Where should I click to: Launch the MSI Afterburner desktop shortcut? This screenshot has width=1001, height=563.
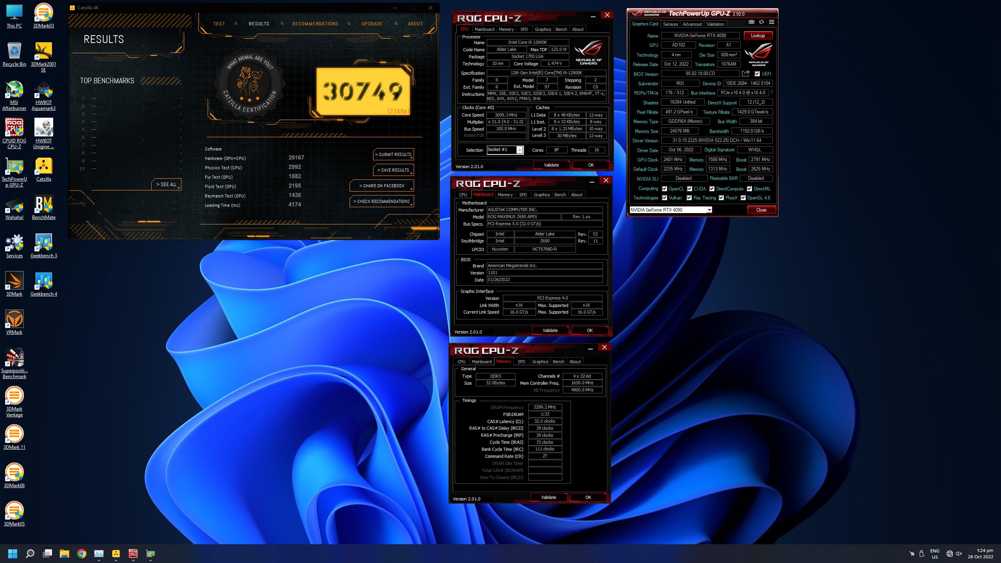[x=14, y=95]
